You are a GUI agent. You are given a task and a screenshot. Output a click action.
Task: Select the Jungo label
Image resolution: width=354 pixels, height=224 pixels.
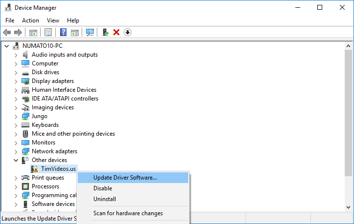(x=40, y=116)
